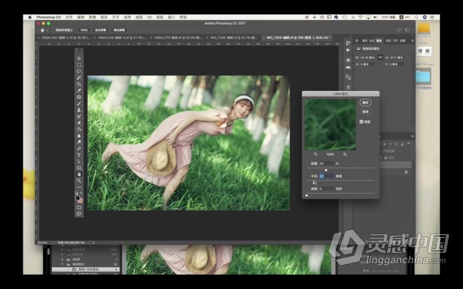
Task: Select the Brush tool
Action: click(x=79, y=104)
